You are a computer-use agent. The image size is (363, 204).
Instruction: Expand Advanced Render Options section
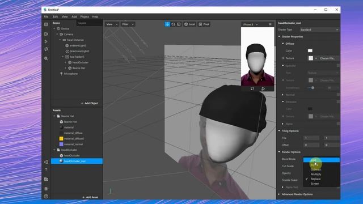pyautogui.click(x=279, y=194)
